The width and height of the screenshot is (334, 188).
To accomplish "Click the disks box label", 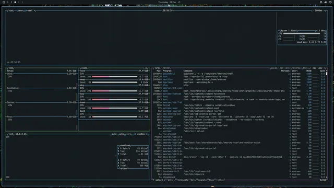I will 85,68.
